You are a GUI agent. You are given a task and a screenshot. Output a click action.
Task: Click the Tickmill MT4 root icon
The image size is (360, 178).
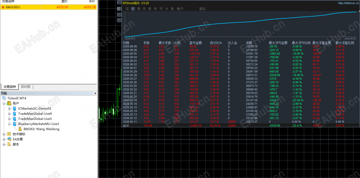[x=4, y=98]
